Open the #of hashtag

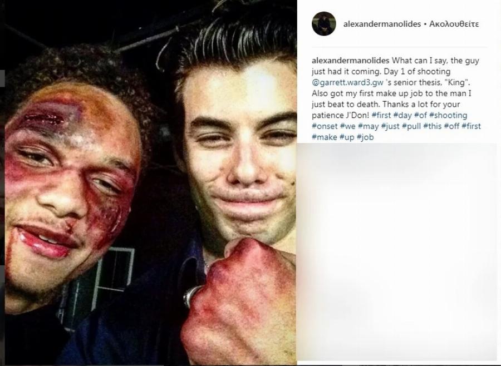[420, 115]
